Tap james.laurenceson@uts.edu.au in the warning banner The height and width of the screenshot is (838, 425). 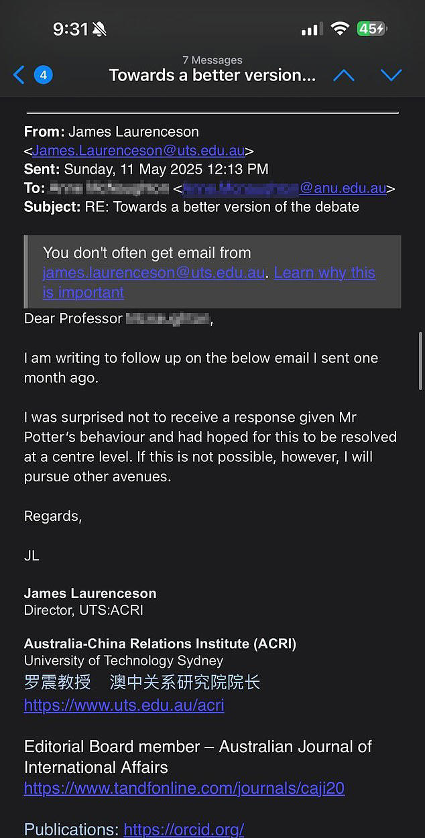154,273
